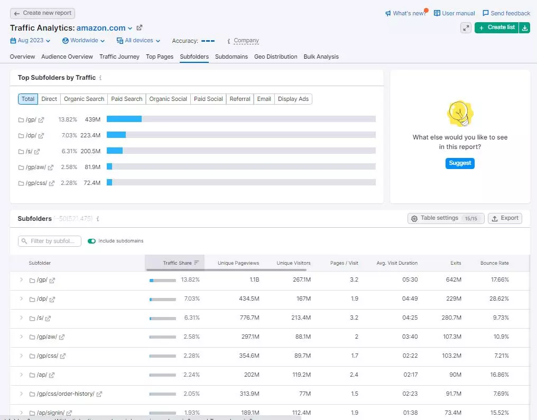Open the Aug 2023 date dropdown
Image resolution: width=537 pixels, height=420 pixels.
30,40
